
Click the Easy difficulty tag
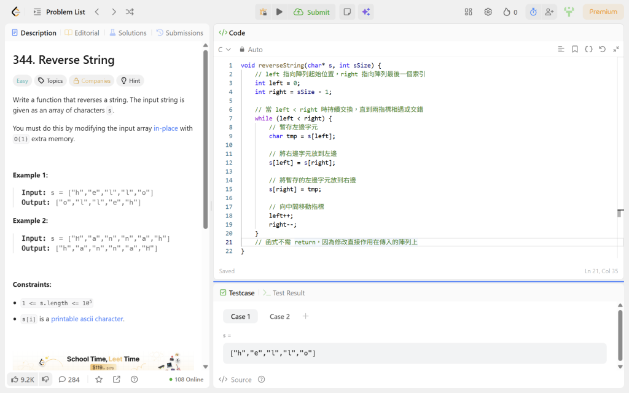pyautogui.click(x=22, y=80)
